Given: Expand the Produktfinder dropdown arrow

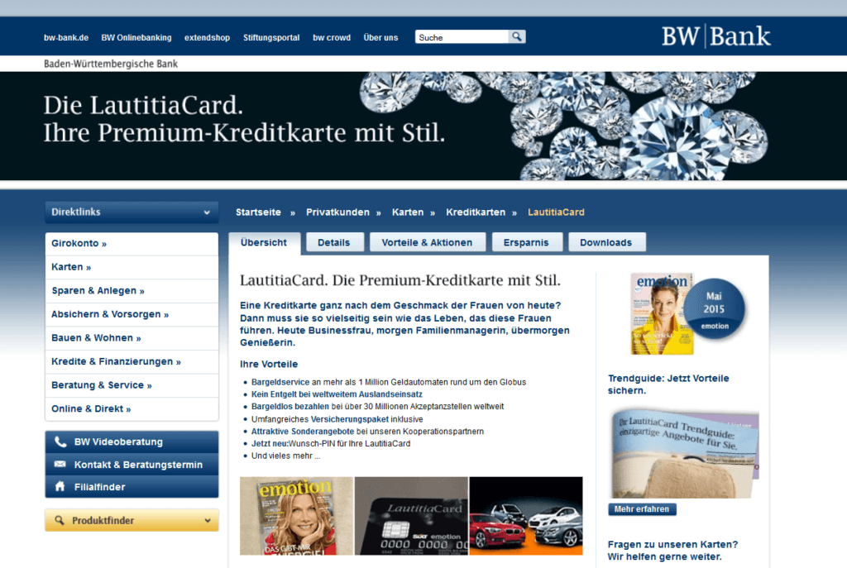Looking at the screenshot, I should coord(208,521).
